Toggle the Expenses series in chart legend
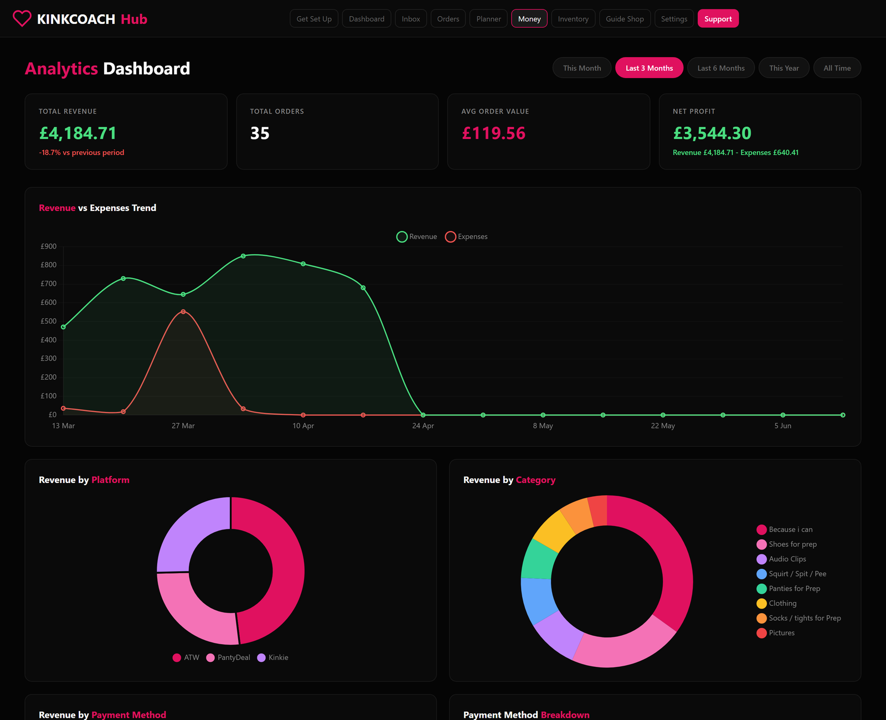This screenshot has width=886, height=720. click(466, 236)
